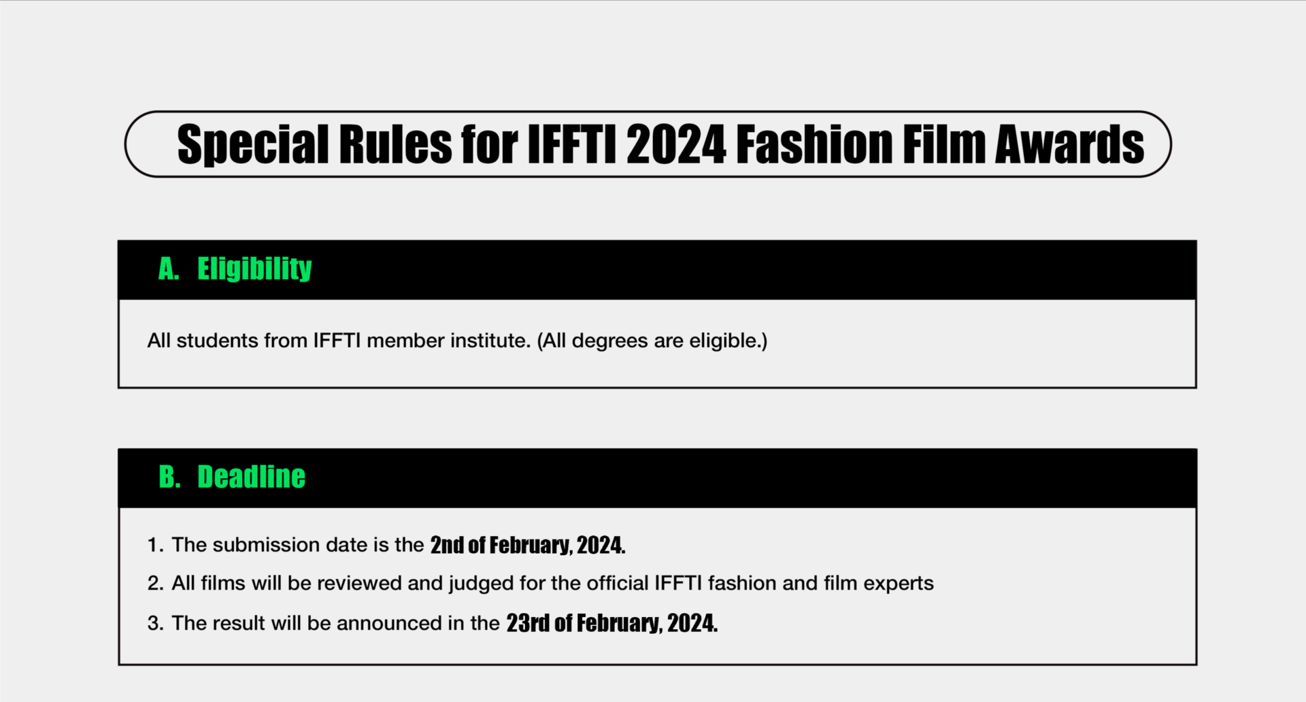This screenshot has width=1306, height=702.
Task: Click the 23rd of February, 2024 date
Action: coord(612,623)
